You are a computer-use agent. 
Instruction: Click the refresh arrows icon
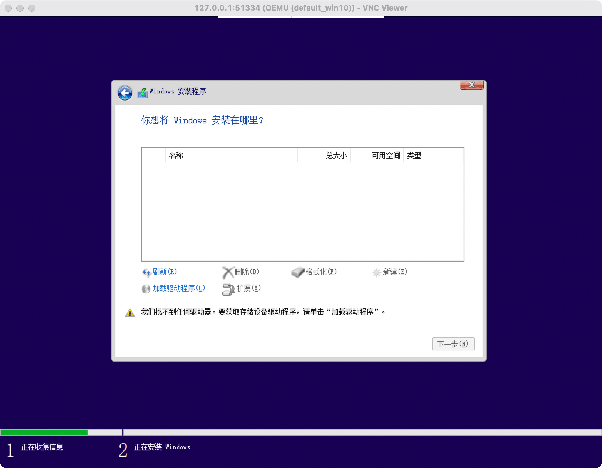click(146, 273)
